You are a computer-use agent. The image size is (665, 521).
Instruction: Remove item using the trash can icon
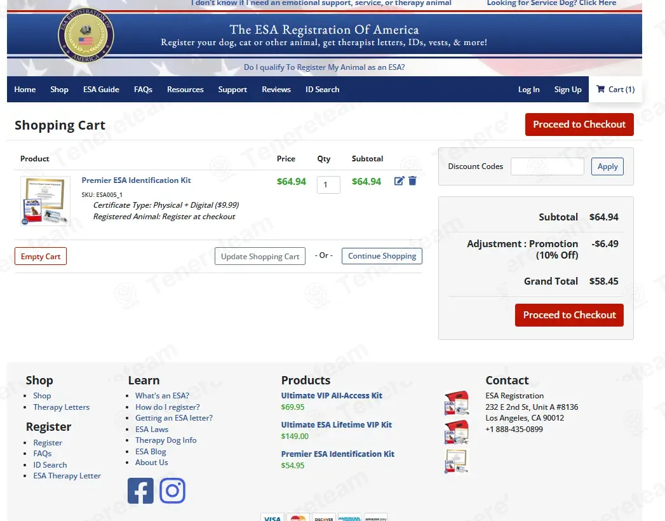coord(412,181)
